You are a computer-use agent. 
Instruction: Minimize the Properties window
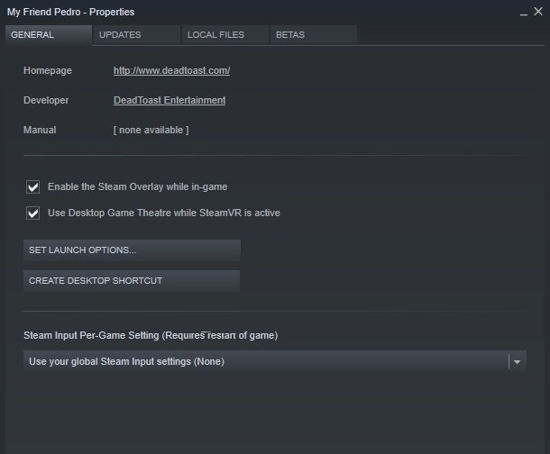click(524, 12)
